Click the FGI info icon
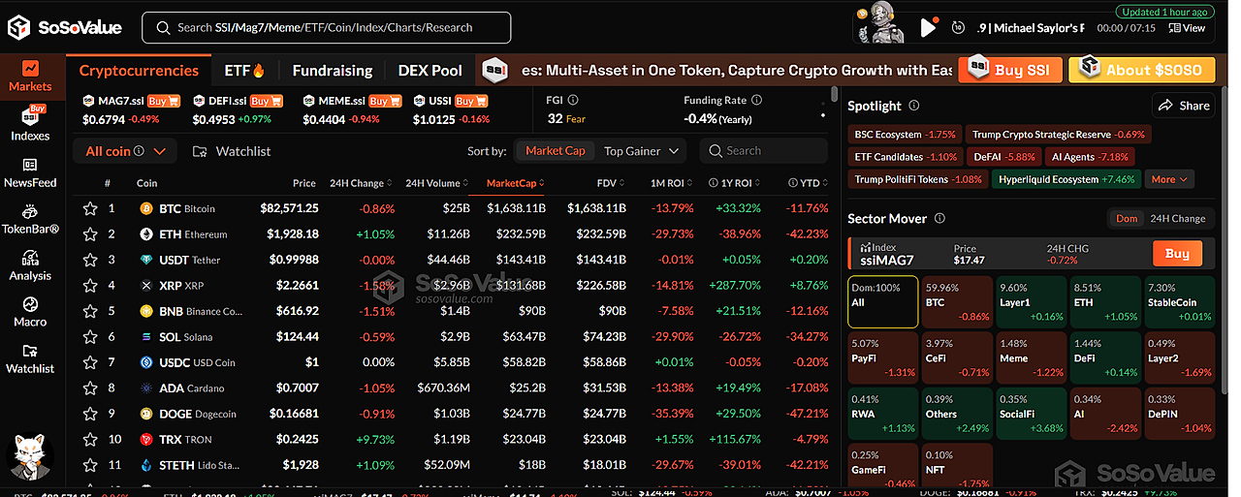The image size is (1241, 497). pyautogui.click(x=573, y=100)
